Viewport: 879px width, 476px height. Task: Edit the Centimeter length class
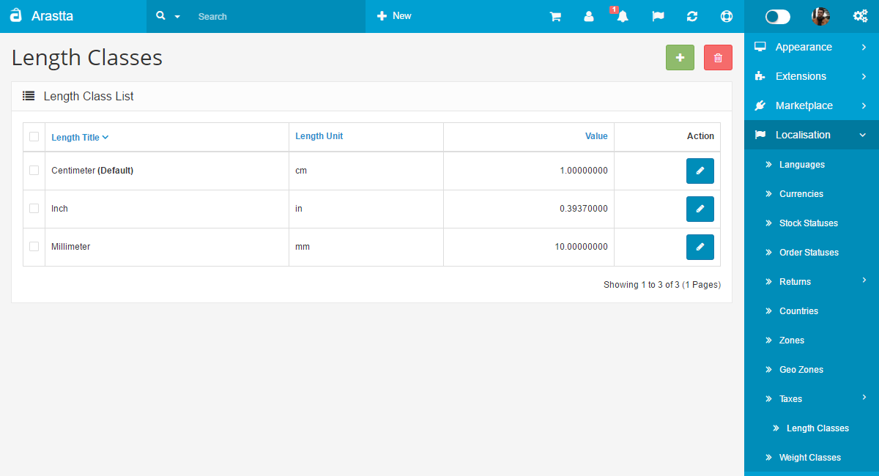pos(700,171)
